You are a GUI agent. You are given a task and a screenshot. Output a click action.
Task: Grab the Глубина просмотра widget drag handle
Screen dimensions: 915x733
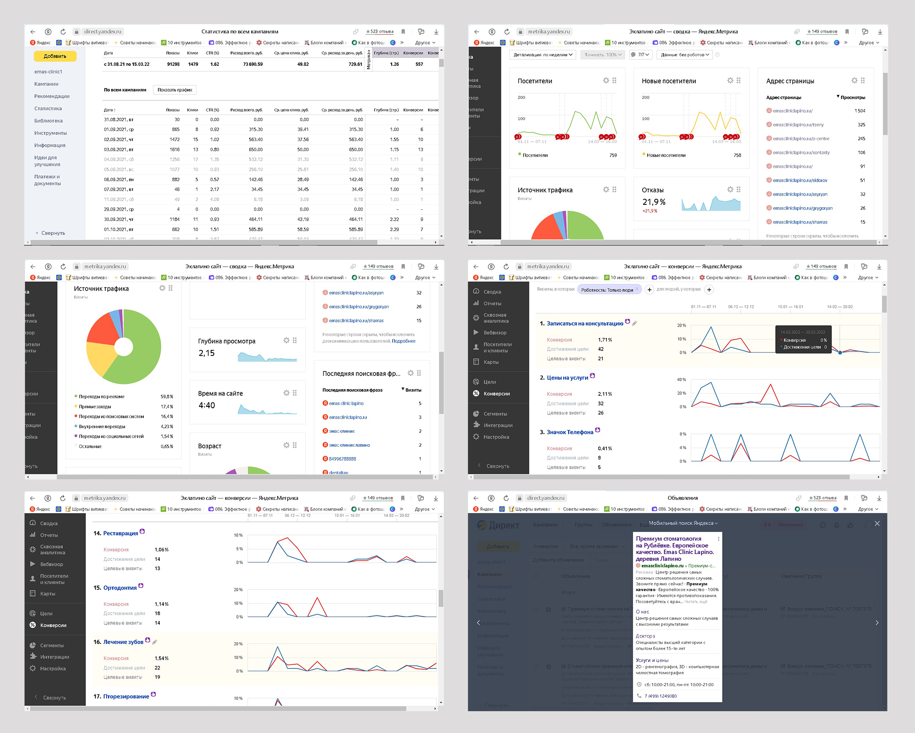pyautogui.click(x=295, y=340)
